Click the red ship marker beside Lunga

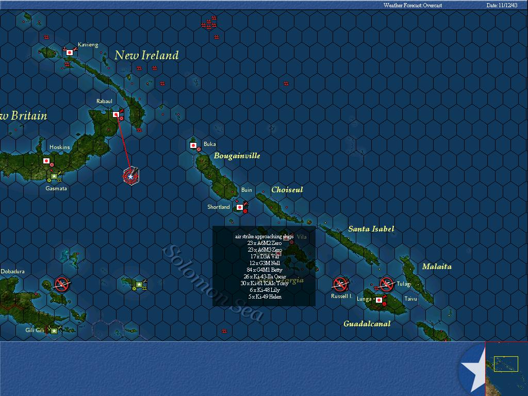click(376, 289)
